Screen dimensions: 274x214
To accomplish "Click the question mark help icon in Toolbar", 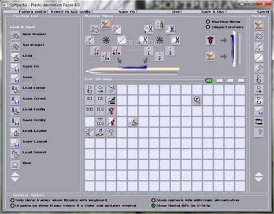I will coord(259,132).
